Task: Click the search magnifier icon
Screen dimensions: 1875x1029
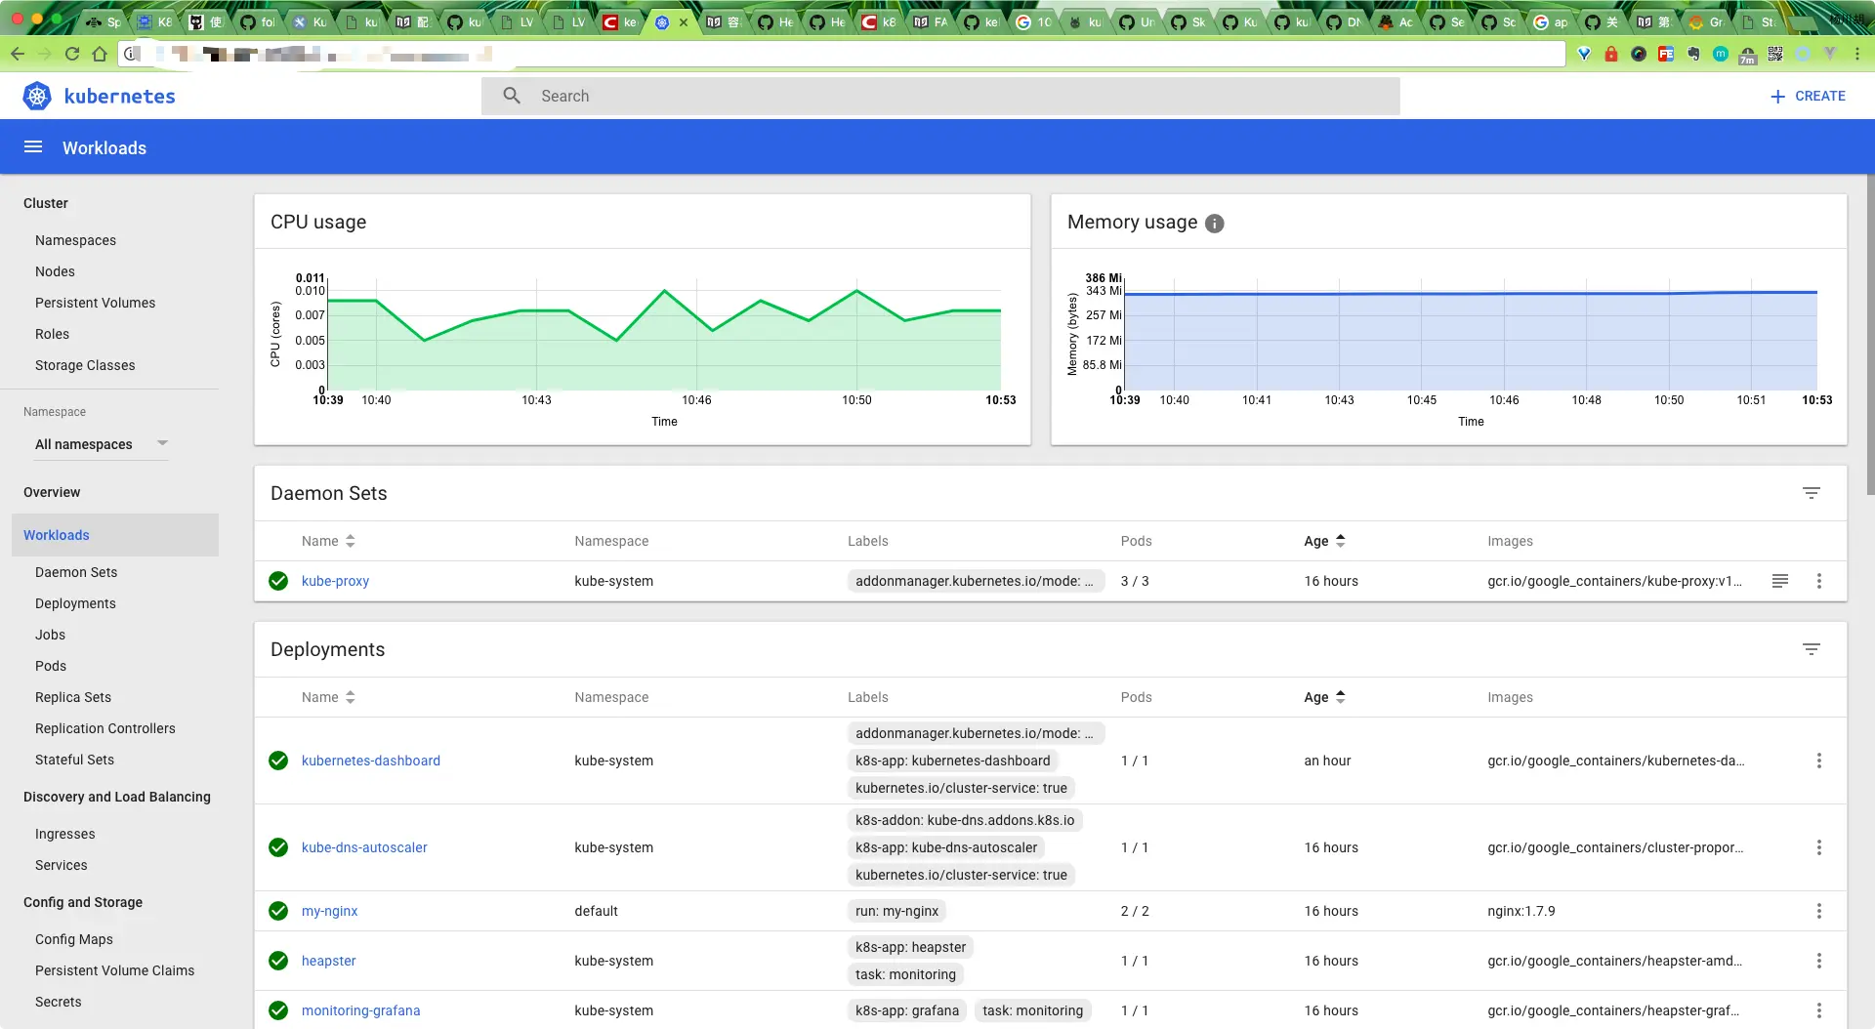Action: pos(512,95)
